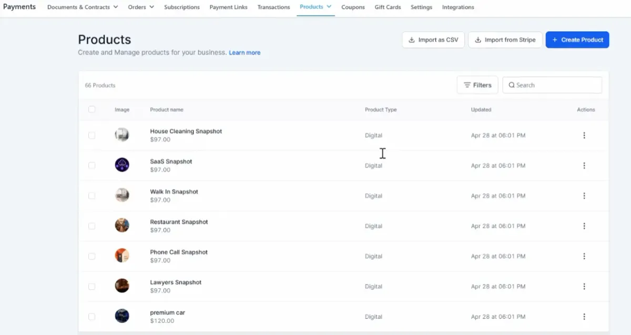The image size is (631, 335).
Task: Click the premium car product image
Action: [x=122, y=316]
